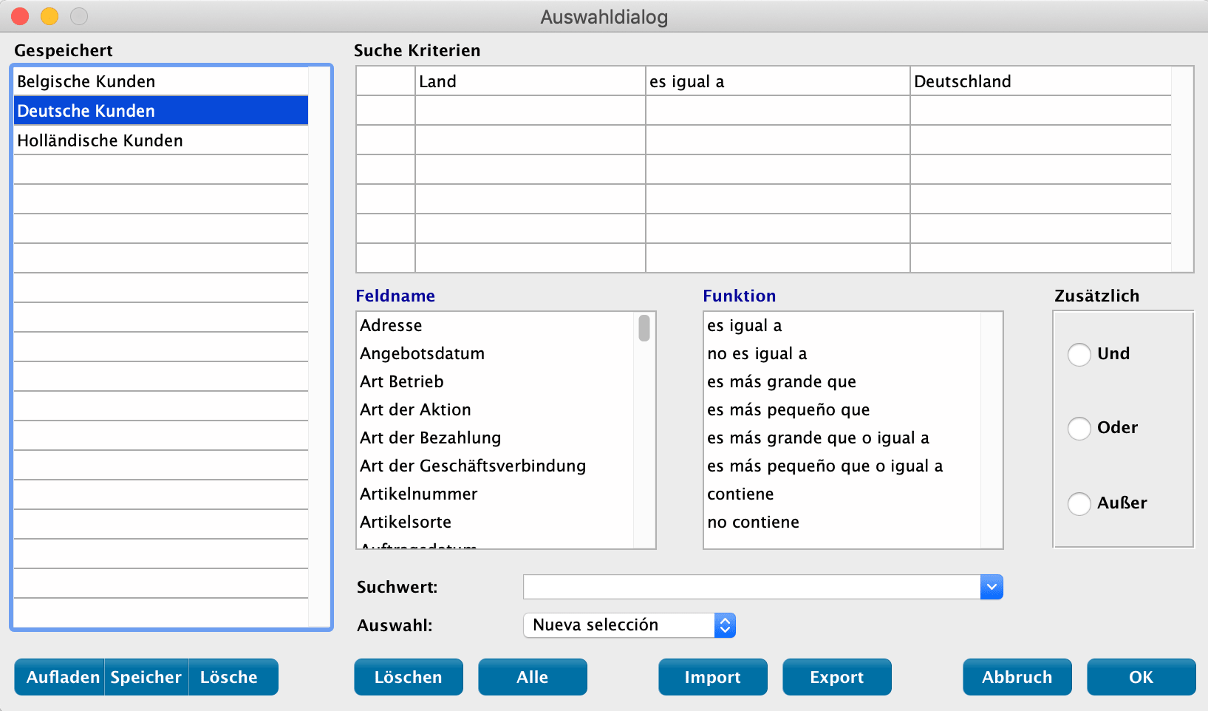
Task: Click the Löschen button
Action: pos(409,677)
